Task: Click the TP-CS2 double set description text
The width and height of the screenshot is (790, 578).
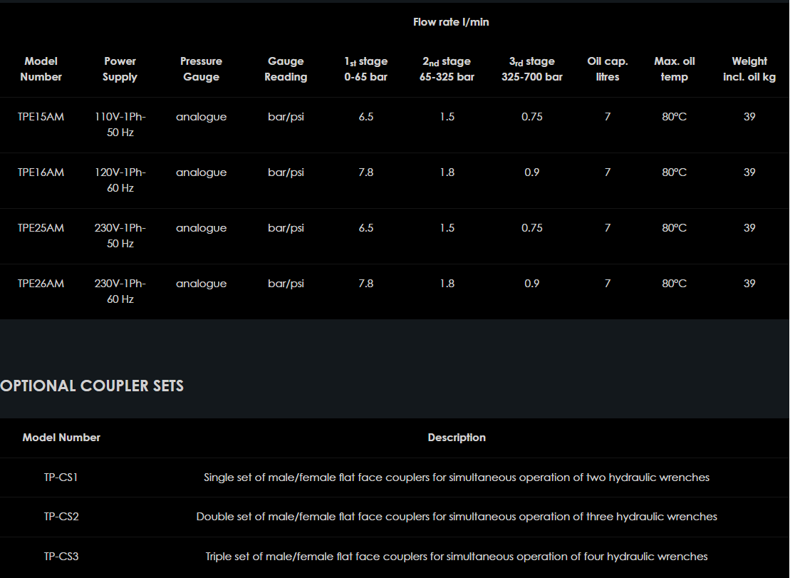Action: pos(457,517)
